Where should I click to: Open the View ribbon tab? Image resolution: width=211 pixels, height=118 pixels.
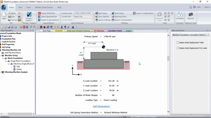pos(20,7)
